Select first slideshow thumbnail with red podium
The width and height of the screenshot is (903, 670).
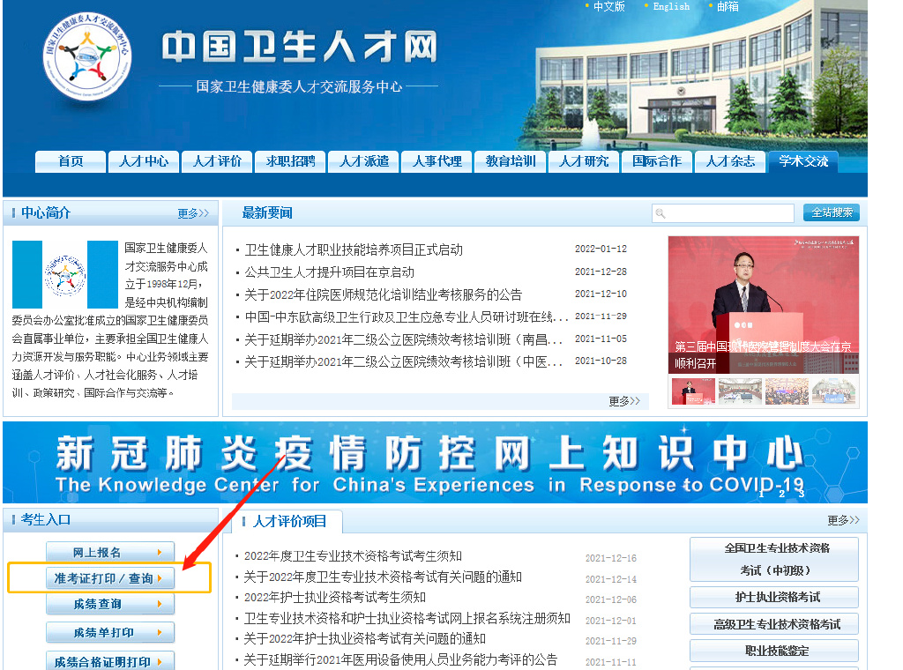point(693,391)
